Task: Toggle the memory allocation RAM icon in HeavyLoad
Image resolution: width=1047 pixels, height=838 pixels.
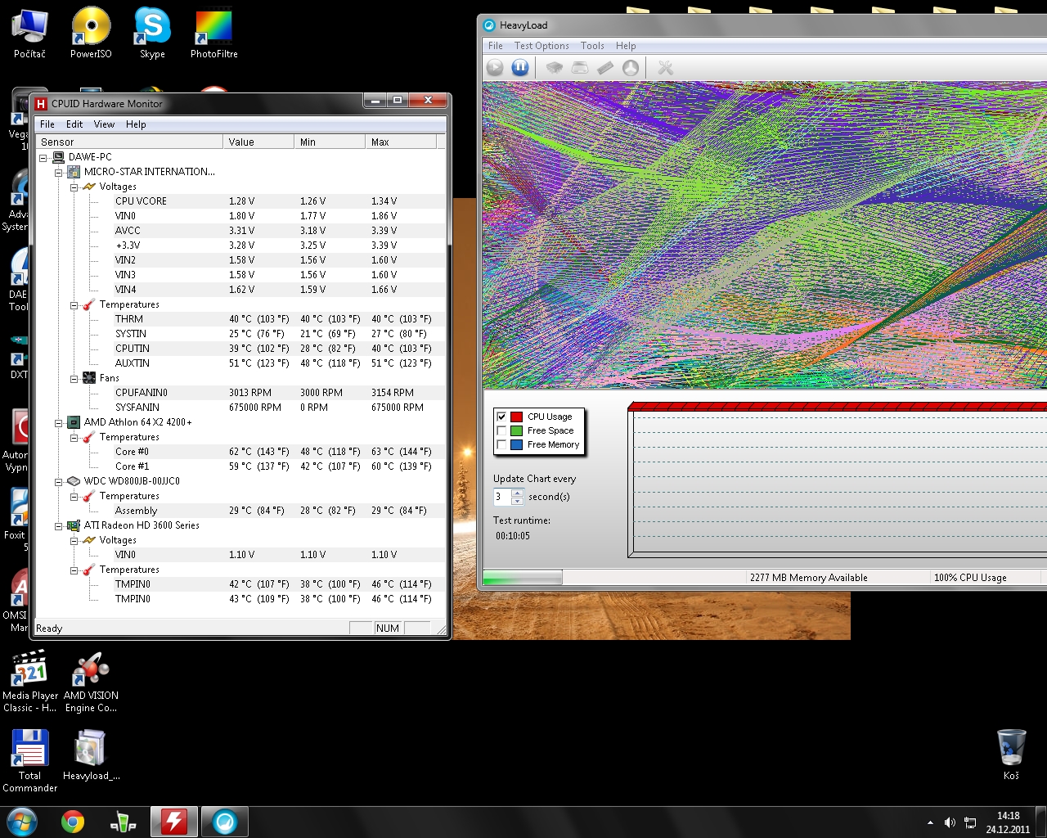Action: [x=605, y=68]
